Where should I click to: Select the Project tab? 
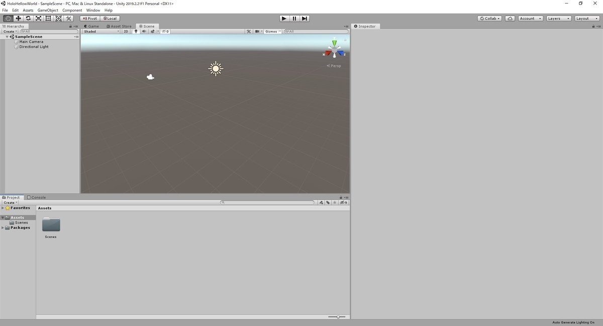click(x=11, y=197)
